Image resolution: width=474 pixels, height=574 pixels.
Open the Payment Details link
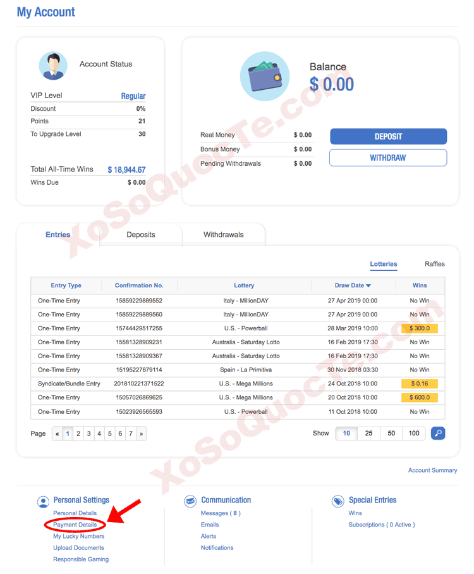point(75,525)
